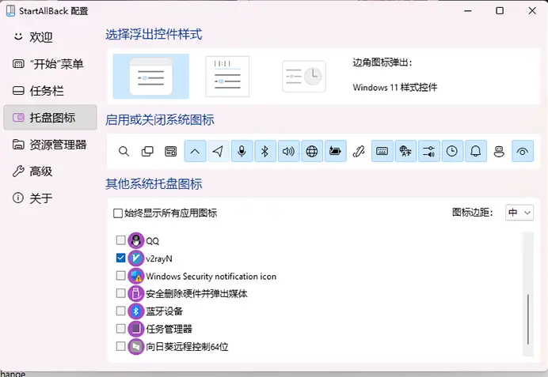The height and width of the screenshot is (377, 548).
Task: Toggle the Network globe system icon
Action: click(312, 152)
